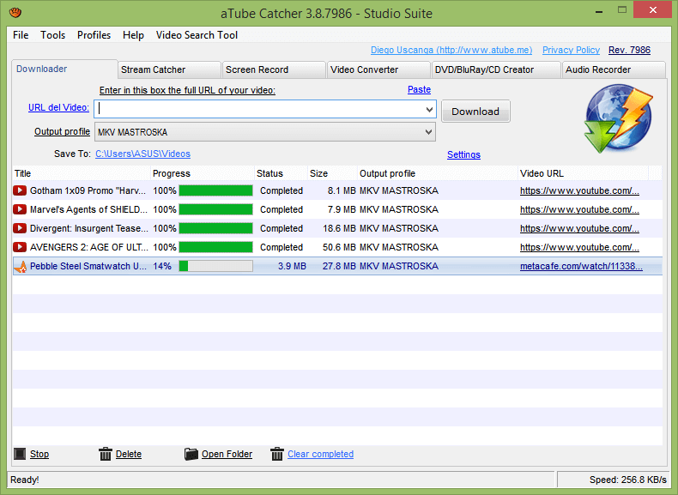This screenshot has width=678, height=495.
Task: Sort the list by the Title column header
Action: coord(82,173)
